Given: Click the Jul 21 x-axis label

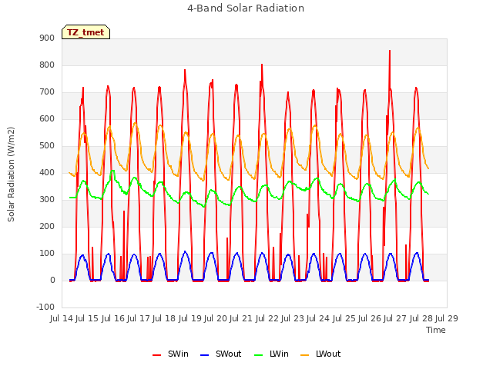Looking at the screenshot, I should [241, 318].
